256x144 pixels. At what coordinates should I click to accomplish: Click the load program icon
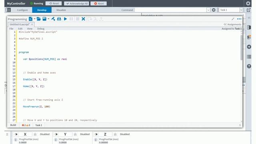tap(59, 19)
